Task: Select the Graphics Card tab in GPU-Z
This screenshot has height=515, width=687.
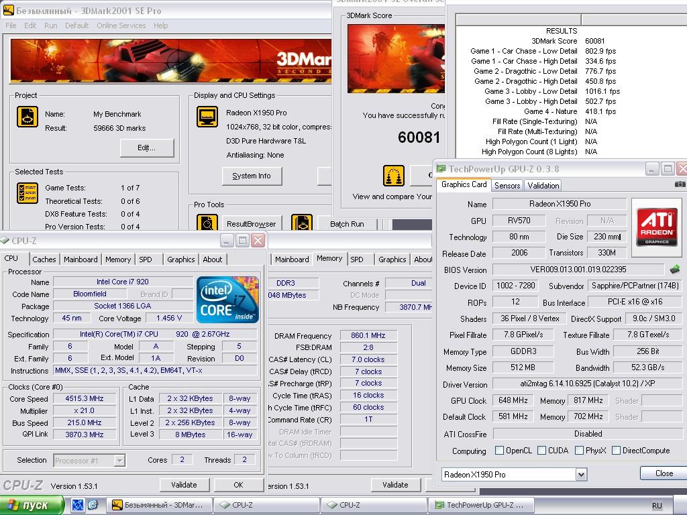Action: click(464, 184)
